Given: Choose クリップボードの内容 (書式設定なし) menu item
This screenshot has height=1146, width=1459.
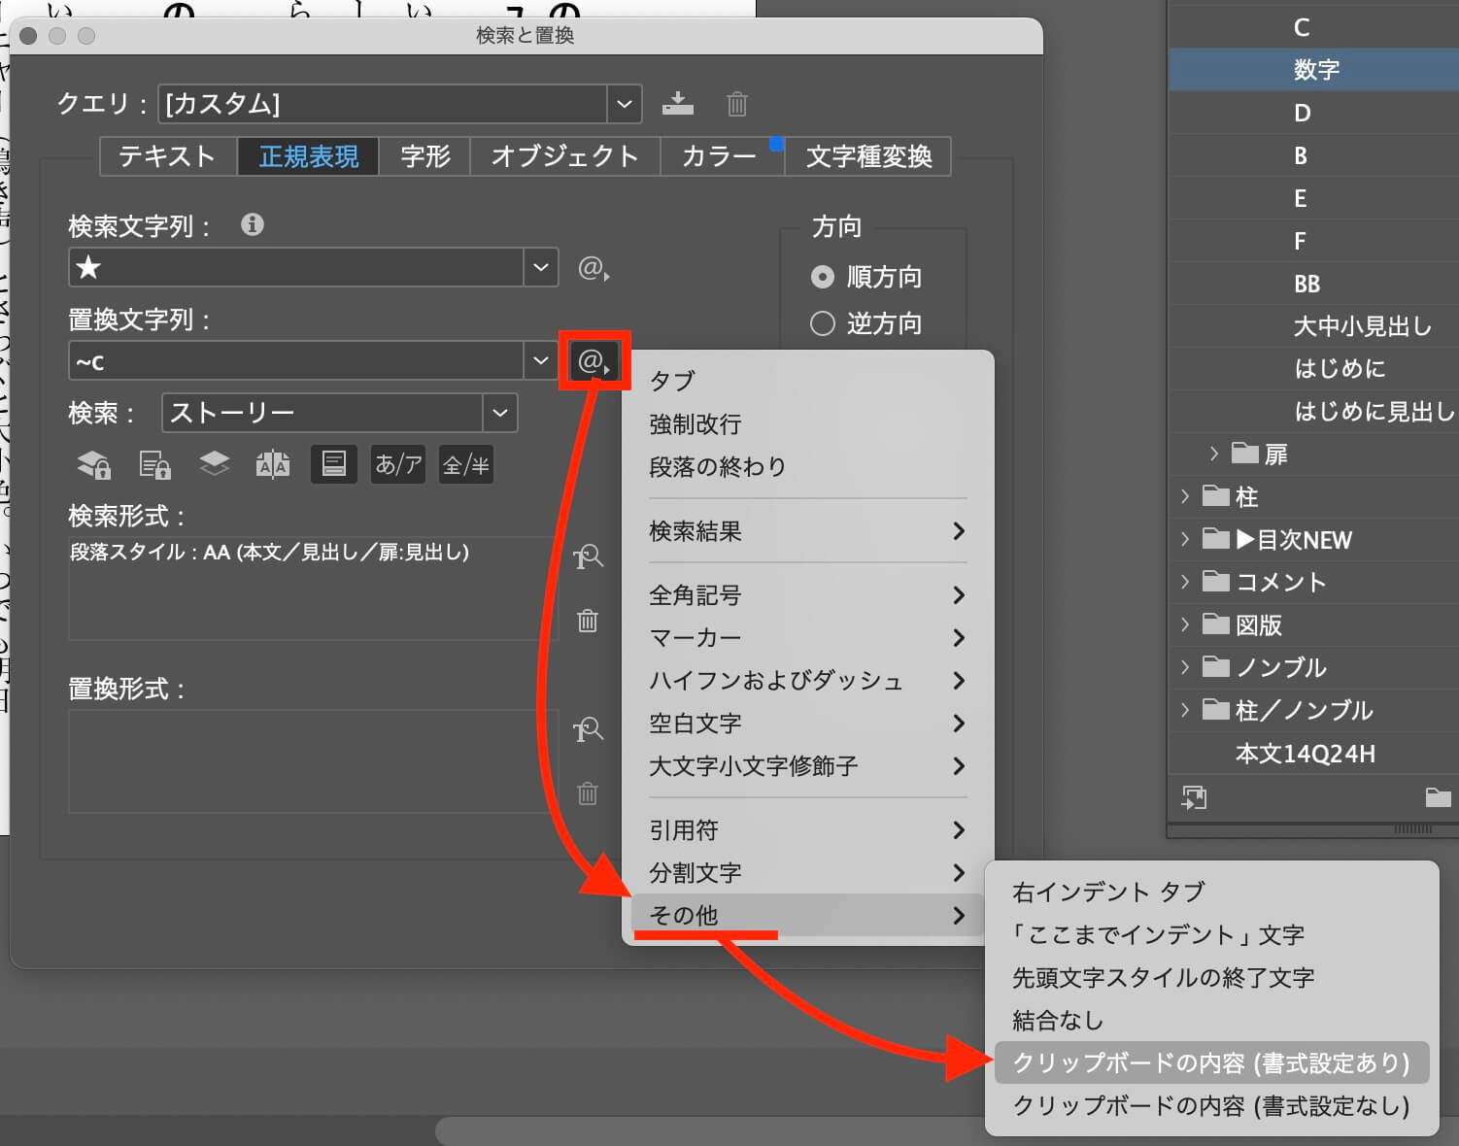Looking at the screenshot, I should coord(1210,1105).
